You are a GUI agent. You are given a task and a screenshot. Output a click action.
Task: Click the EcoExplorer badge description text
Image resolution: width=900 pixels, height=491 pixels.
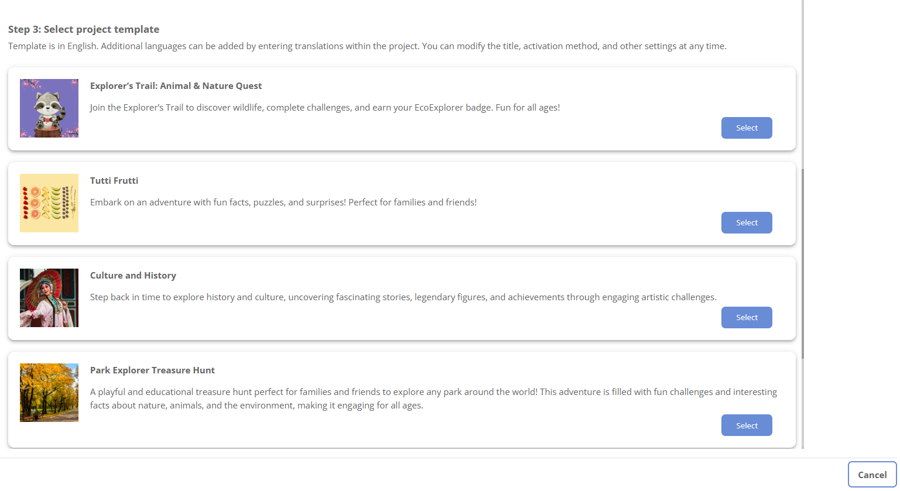(x=325, y=108)
